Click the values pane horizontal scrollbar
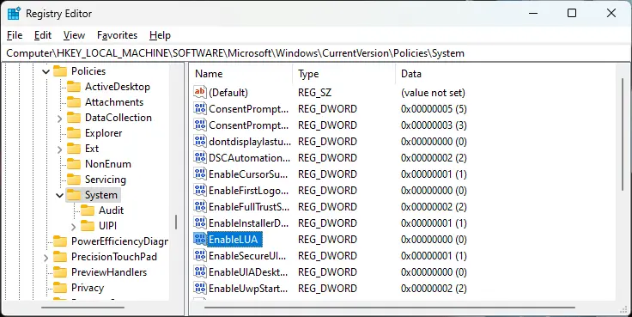Viewport: 632px width, 317px height. point(389,308)
